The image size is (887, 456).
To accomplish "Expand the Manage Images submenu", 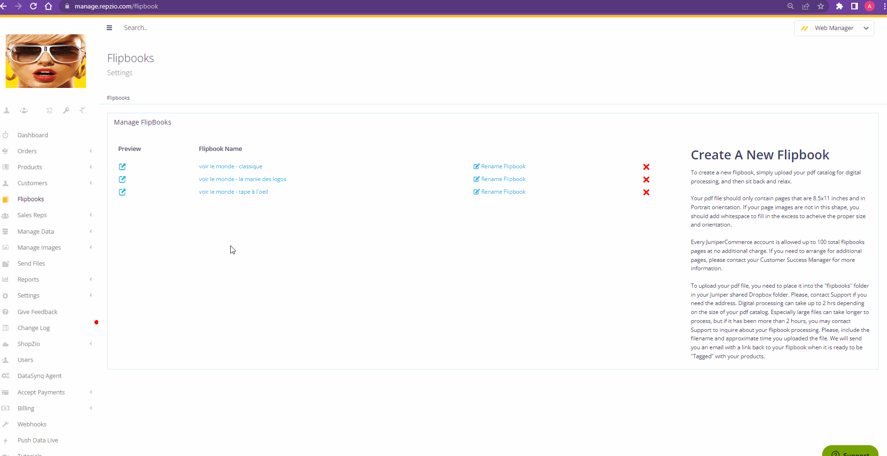I will (91, 247).
